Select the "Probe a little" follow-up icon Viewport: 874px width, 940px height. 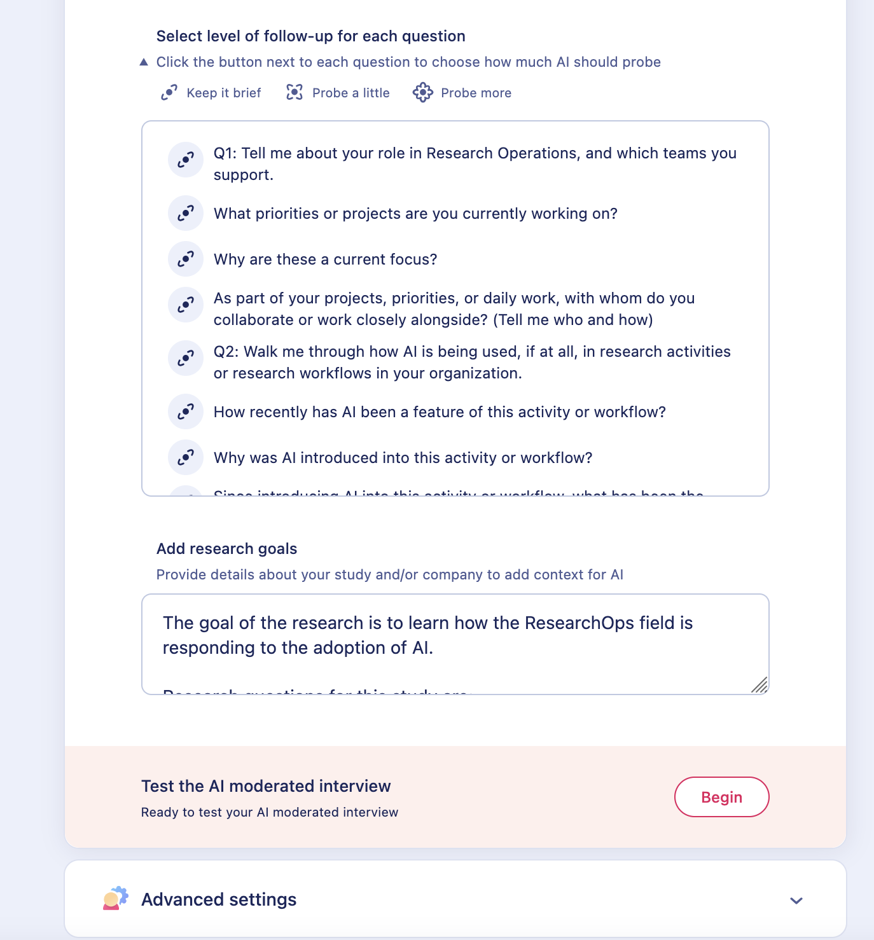(295, 93)
